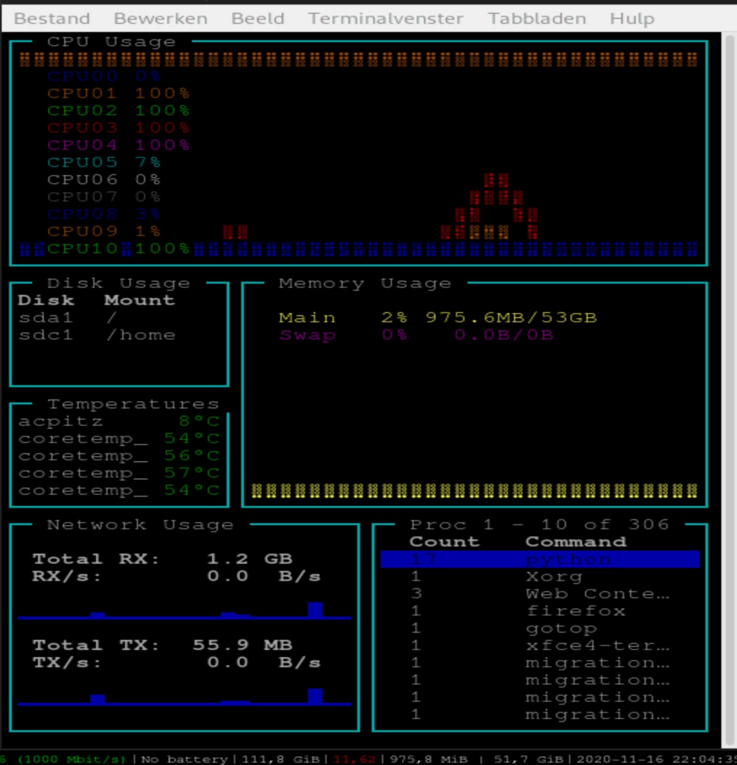Image resolution: width=737 pixels, height=765 pixels.
Task: Select the Xorg process in the list
Action: [553, 577]
